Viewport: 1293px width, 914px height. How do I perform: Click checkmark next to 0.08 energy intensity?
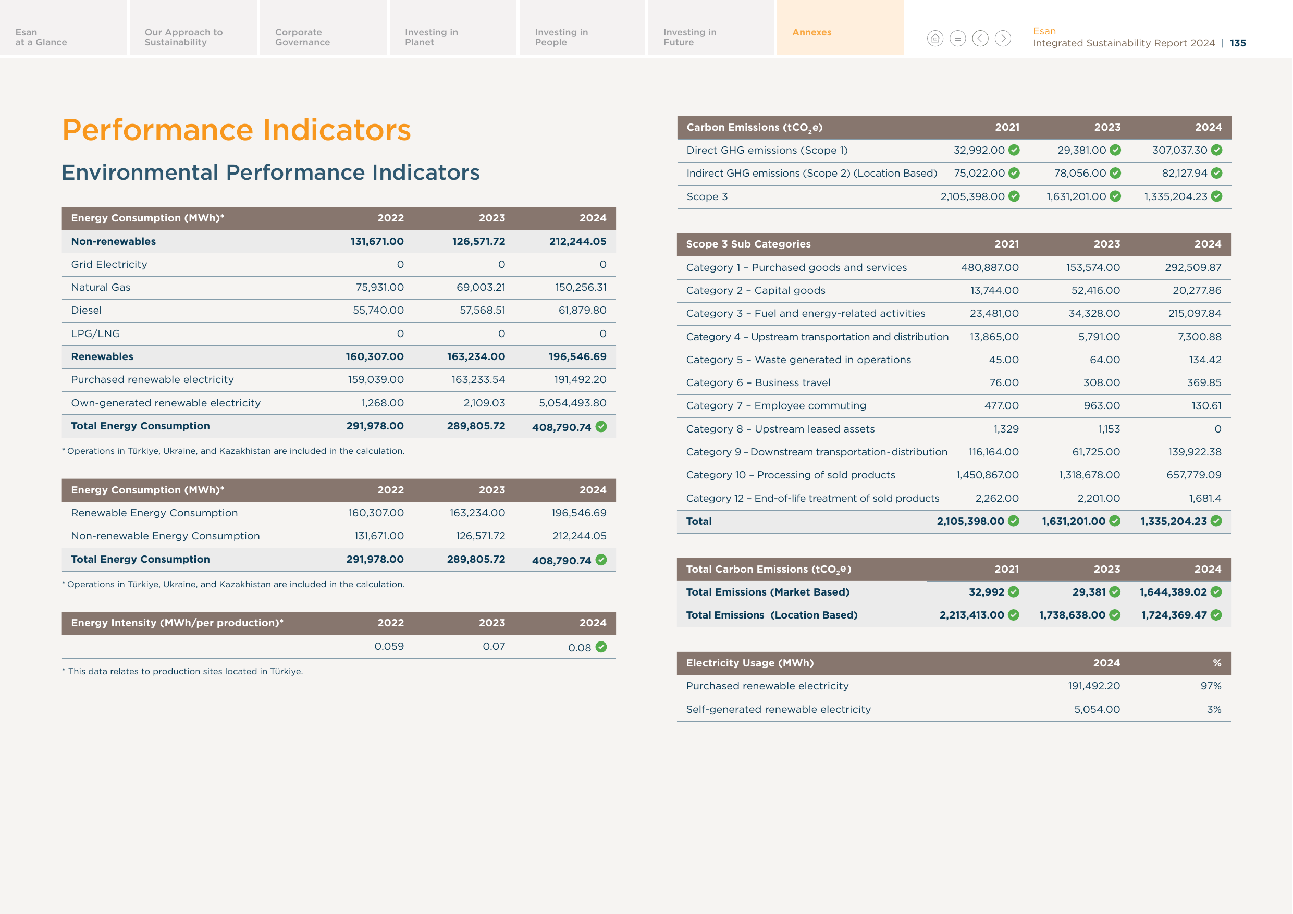click(x=601, y=647)
